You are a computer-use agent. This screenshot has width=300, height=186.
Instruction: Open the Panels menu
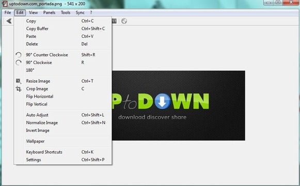tap(49, 12)
